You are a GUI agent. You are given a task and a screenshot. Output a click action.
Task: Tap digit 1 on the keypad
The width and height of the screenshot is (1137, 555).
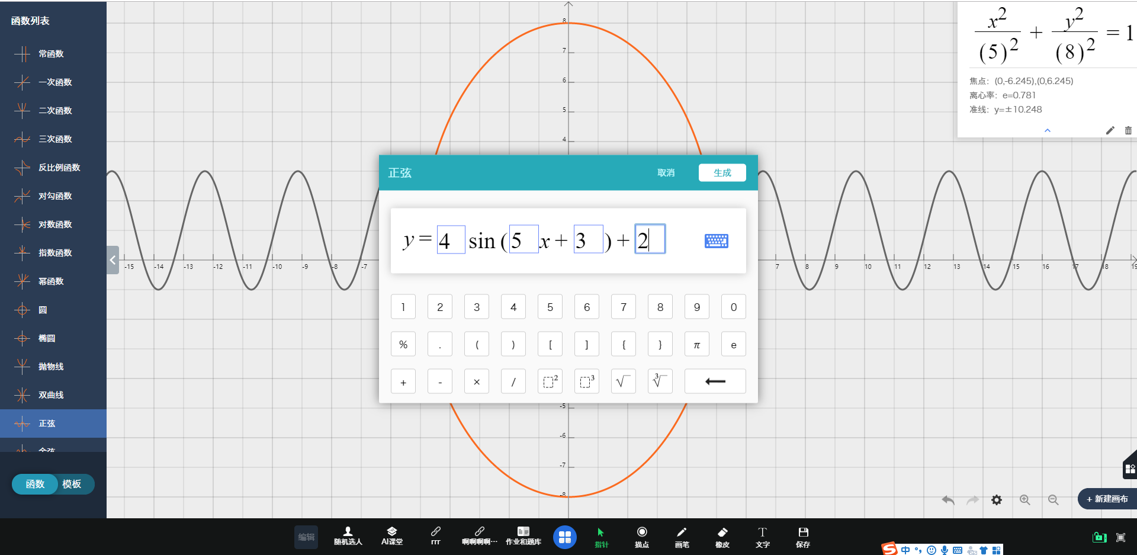[403, 307]
